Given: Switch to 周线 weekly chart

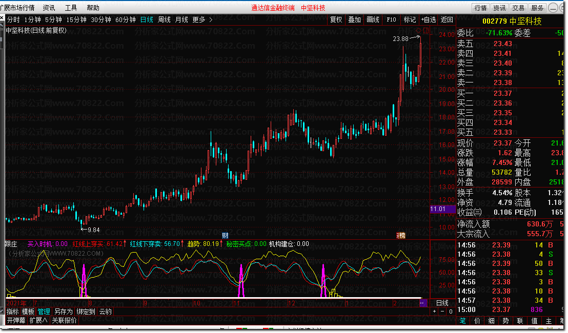Looking at the screenshot, I should point(164,19).
